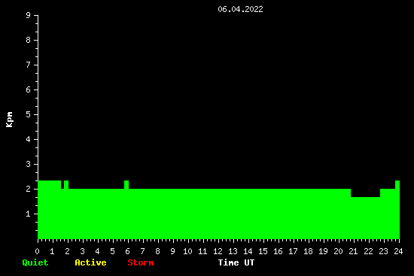Click the Kpm vertical axis label
Screen dimensions: 414x276
click(x=10, y=120)
